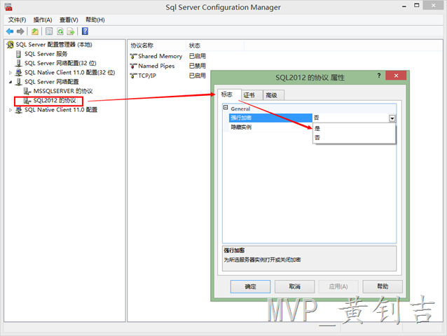Viewport: 447px width, 336px height.
Task: Click the SQL Server 服务 node icon
Action: click(18, 54)
